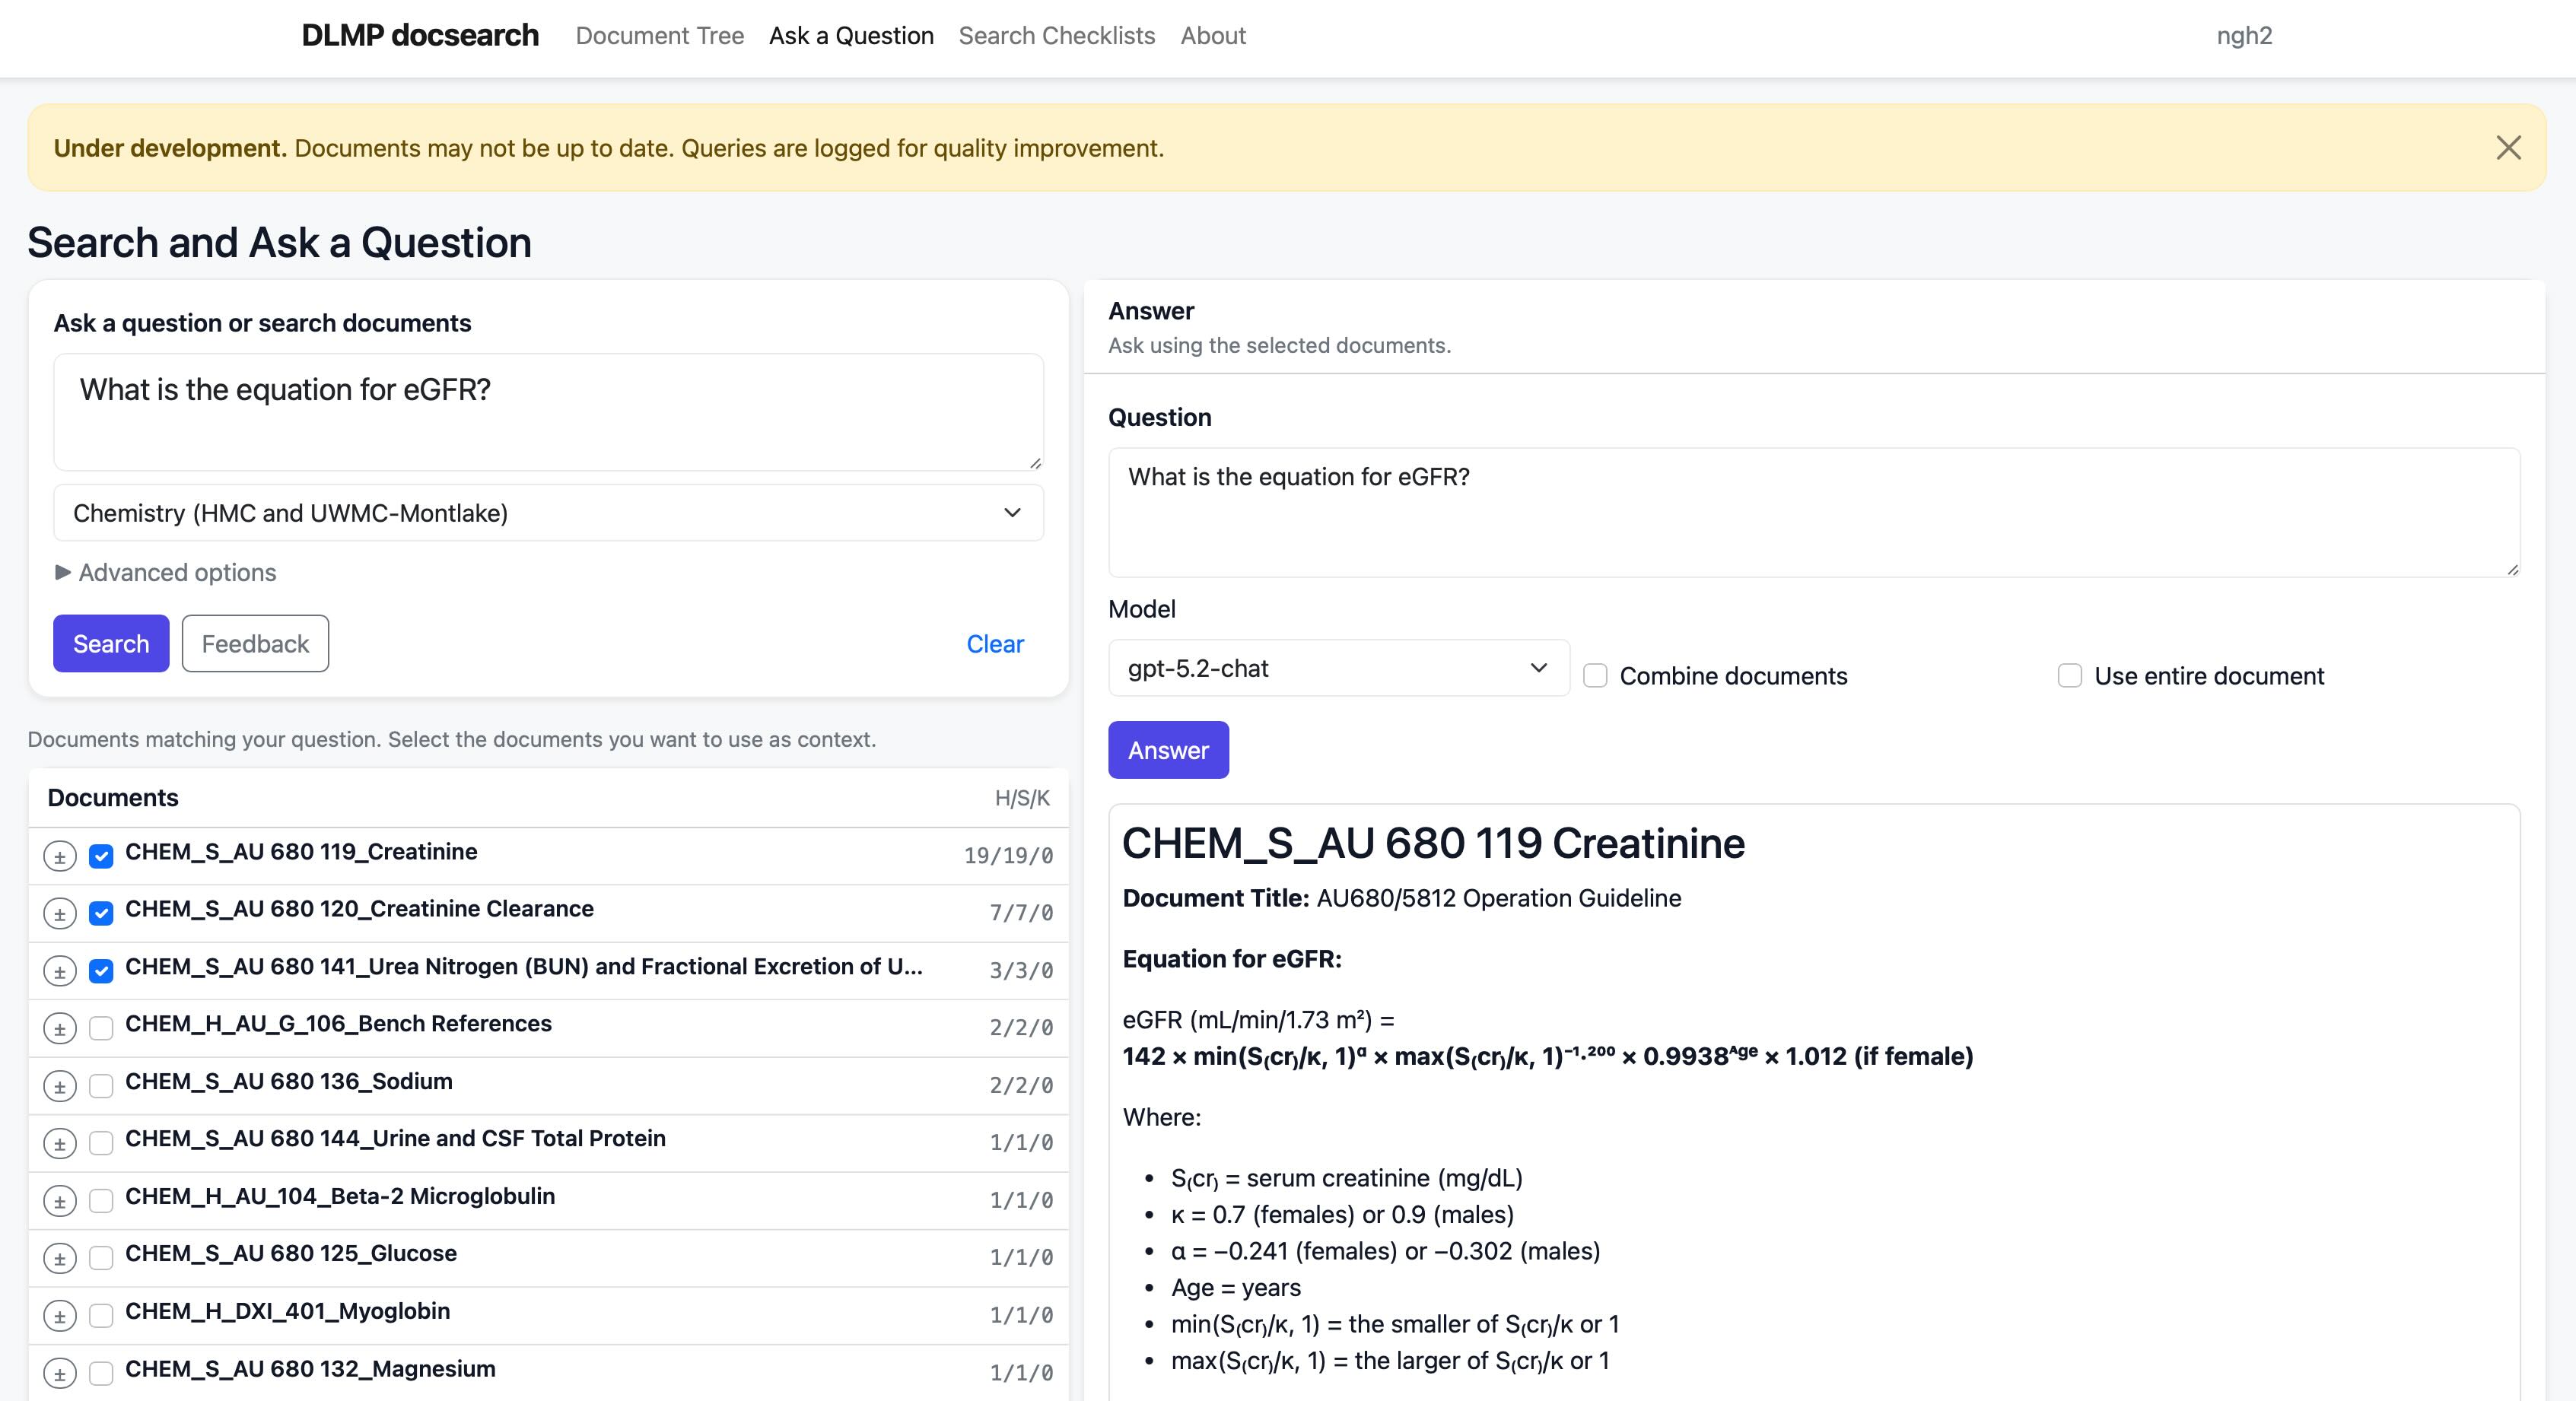Dismiss the Under development notice
This screenshot has width=2576, height=1401.
[x=2509, y=148]
